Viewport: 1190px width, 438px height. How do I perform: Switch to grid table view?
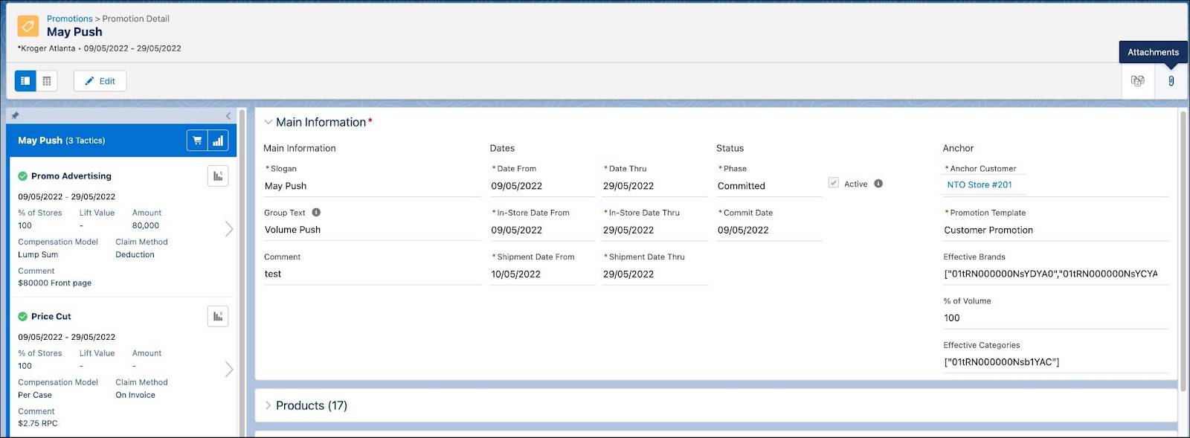47,81
